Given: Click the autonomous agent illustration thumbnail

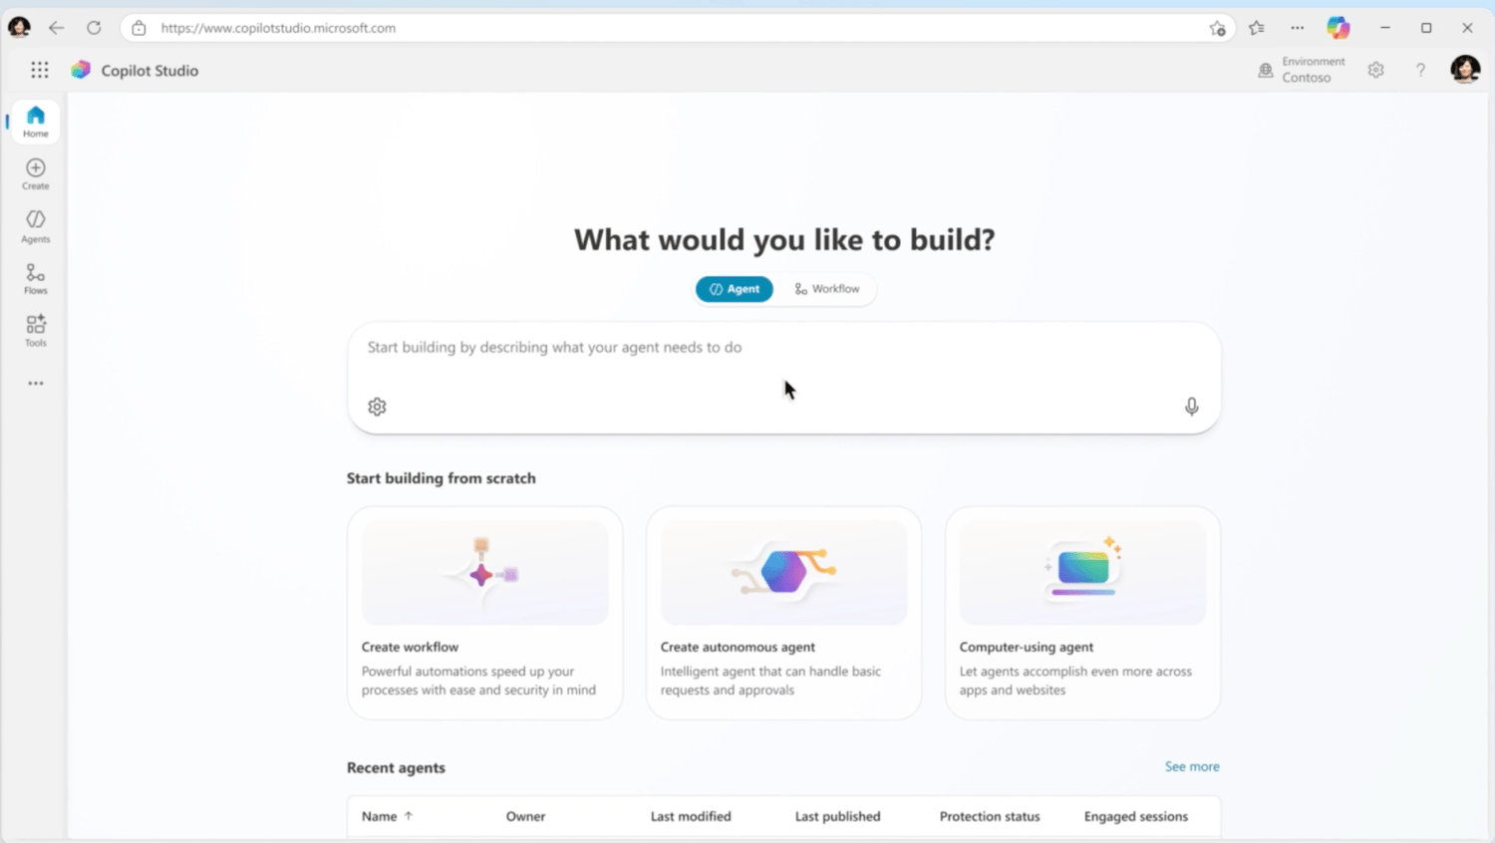Looking at the screenshot, I should (783, 573).
